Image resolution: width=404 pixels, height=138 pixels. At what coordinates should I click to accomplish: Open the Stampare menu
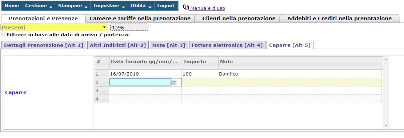click(73, 6)
